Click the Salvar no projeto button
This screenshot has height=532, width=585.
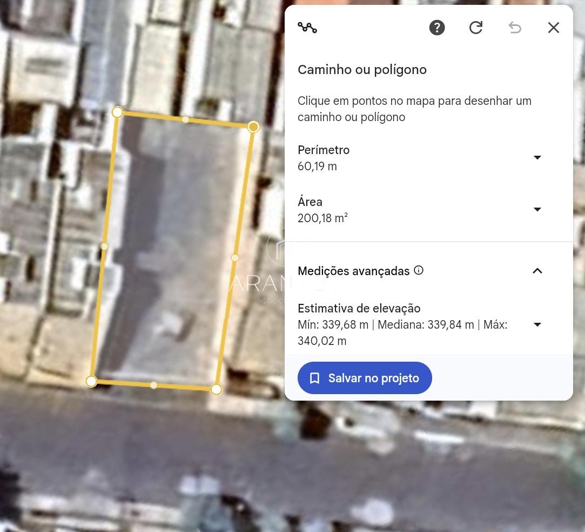365,378
